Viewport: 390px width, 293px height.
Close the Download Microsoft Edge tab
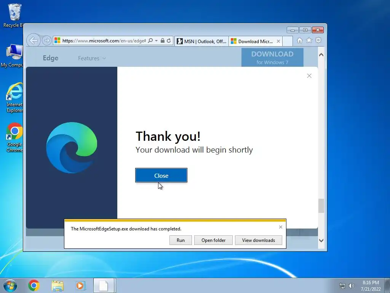(278, 41)
